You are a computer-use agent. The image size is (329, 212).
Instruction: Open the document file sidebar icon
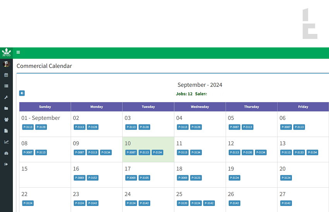(x=6, y=131)
